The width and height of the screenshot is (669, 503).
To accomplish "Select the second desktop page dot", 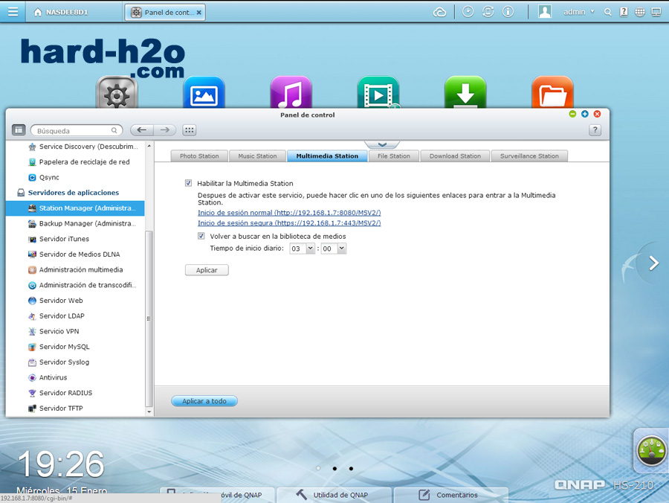I will pyautogui.click(x=335, y=469).
